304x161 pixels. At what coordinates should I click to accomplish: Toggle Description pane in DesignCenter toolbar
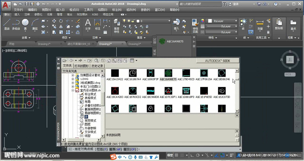point(125,61)
